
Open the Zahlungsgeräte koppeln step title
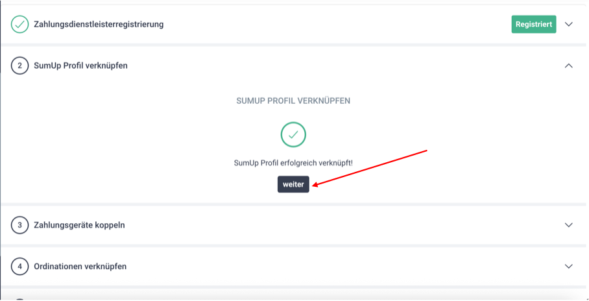click(79, 225)
